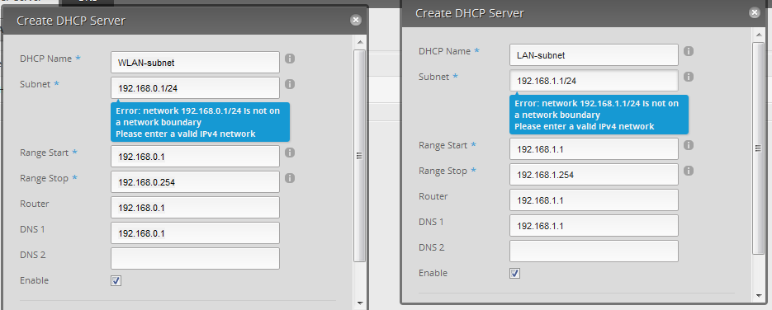The height and width of the screenshot is (310, 772).
Task: Click the Enable label in WLAN-subnet dialog
Action: [34, 280]
